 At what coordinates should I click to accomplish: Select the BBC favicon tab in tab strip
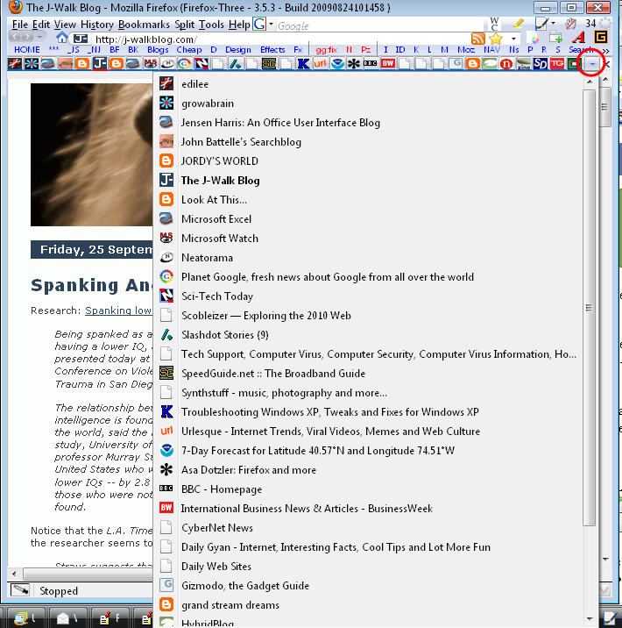371,64
